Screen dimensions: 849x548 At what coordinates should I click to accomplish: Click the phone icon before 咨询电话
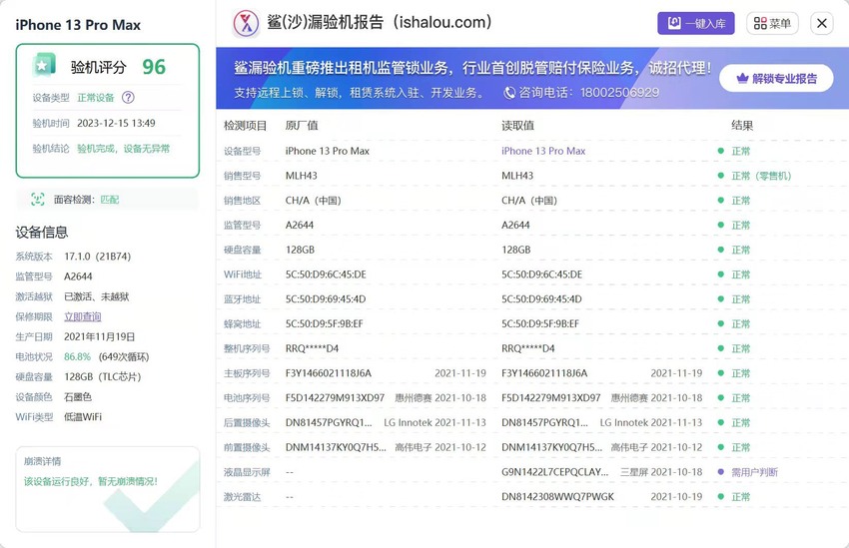coord(509,93)
